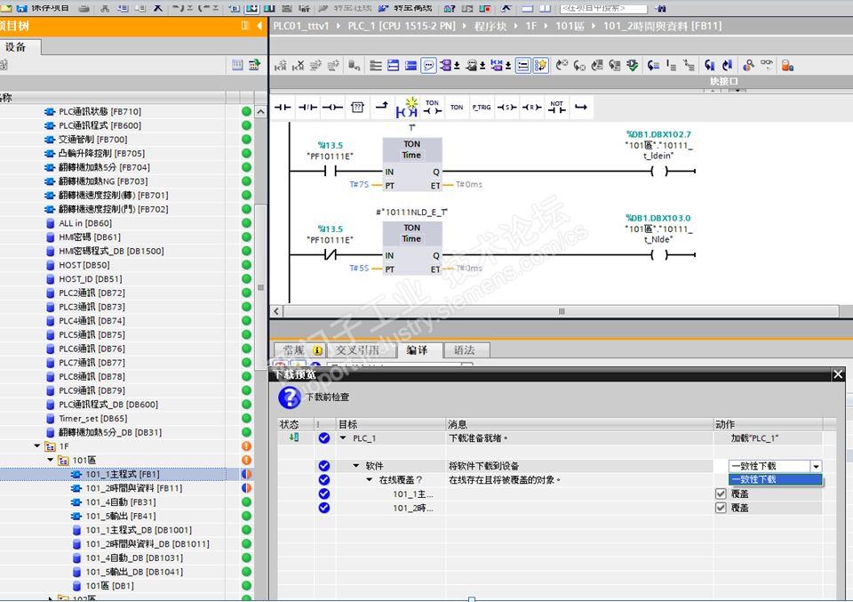Uncheck the 覆盖 checkbox for 101_2時...
Image resolution: width=853 pixels, height=602 pixels.
pyautogui.click(x=721, y=508)
